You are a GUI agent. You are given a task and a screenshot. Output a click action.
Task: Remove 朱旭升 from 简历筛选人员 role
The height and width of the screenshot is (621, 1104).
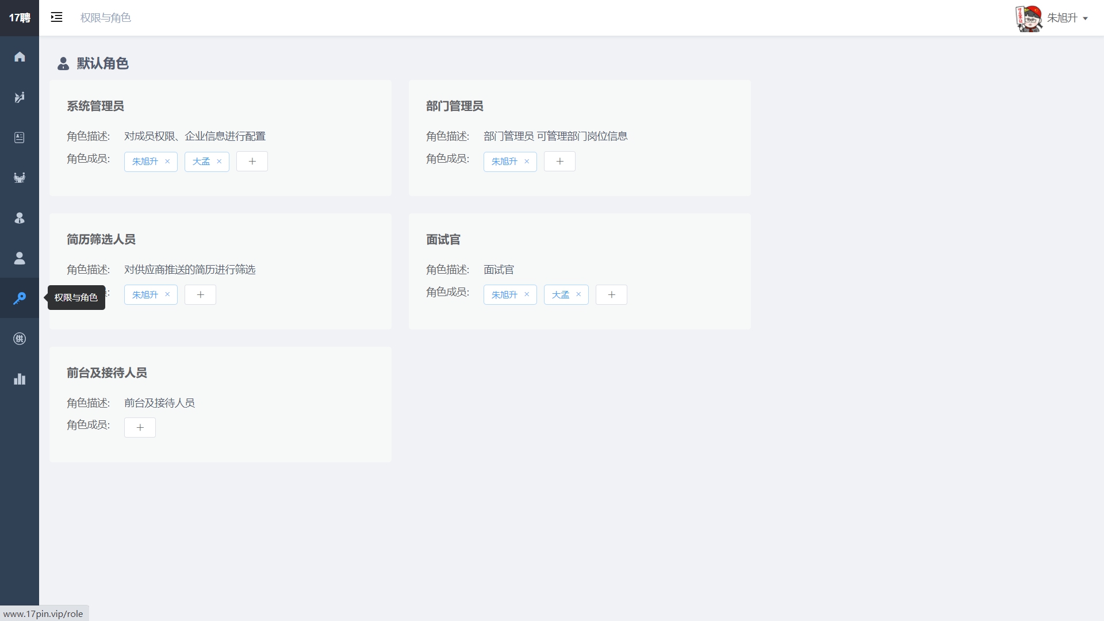[x=167, y=294]
